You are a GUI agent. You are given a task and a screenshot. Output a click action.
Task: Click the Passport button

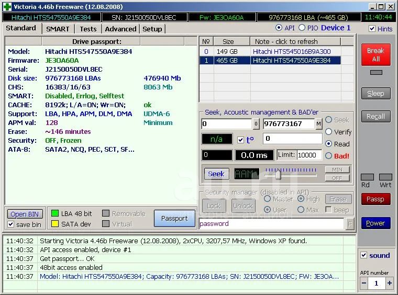[x=174, y=218]
